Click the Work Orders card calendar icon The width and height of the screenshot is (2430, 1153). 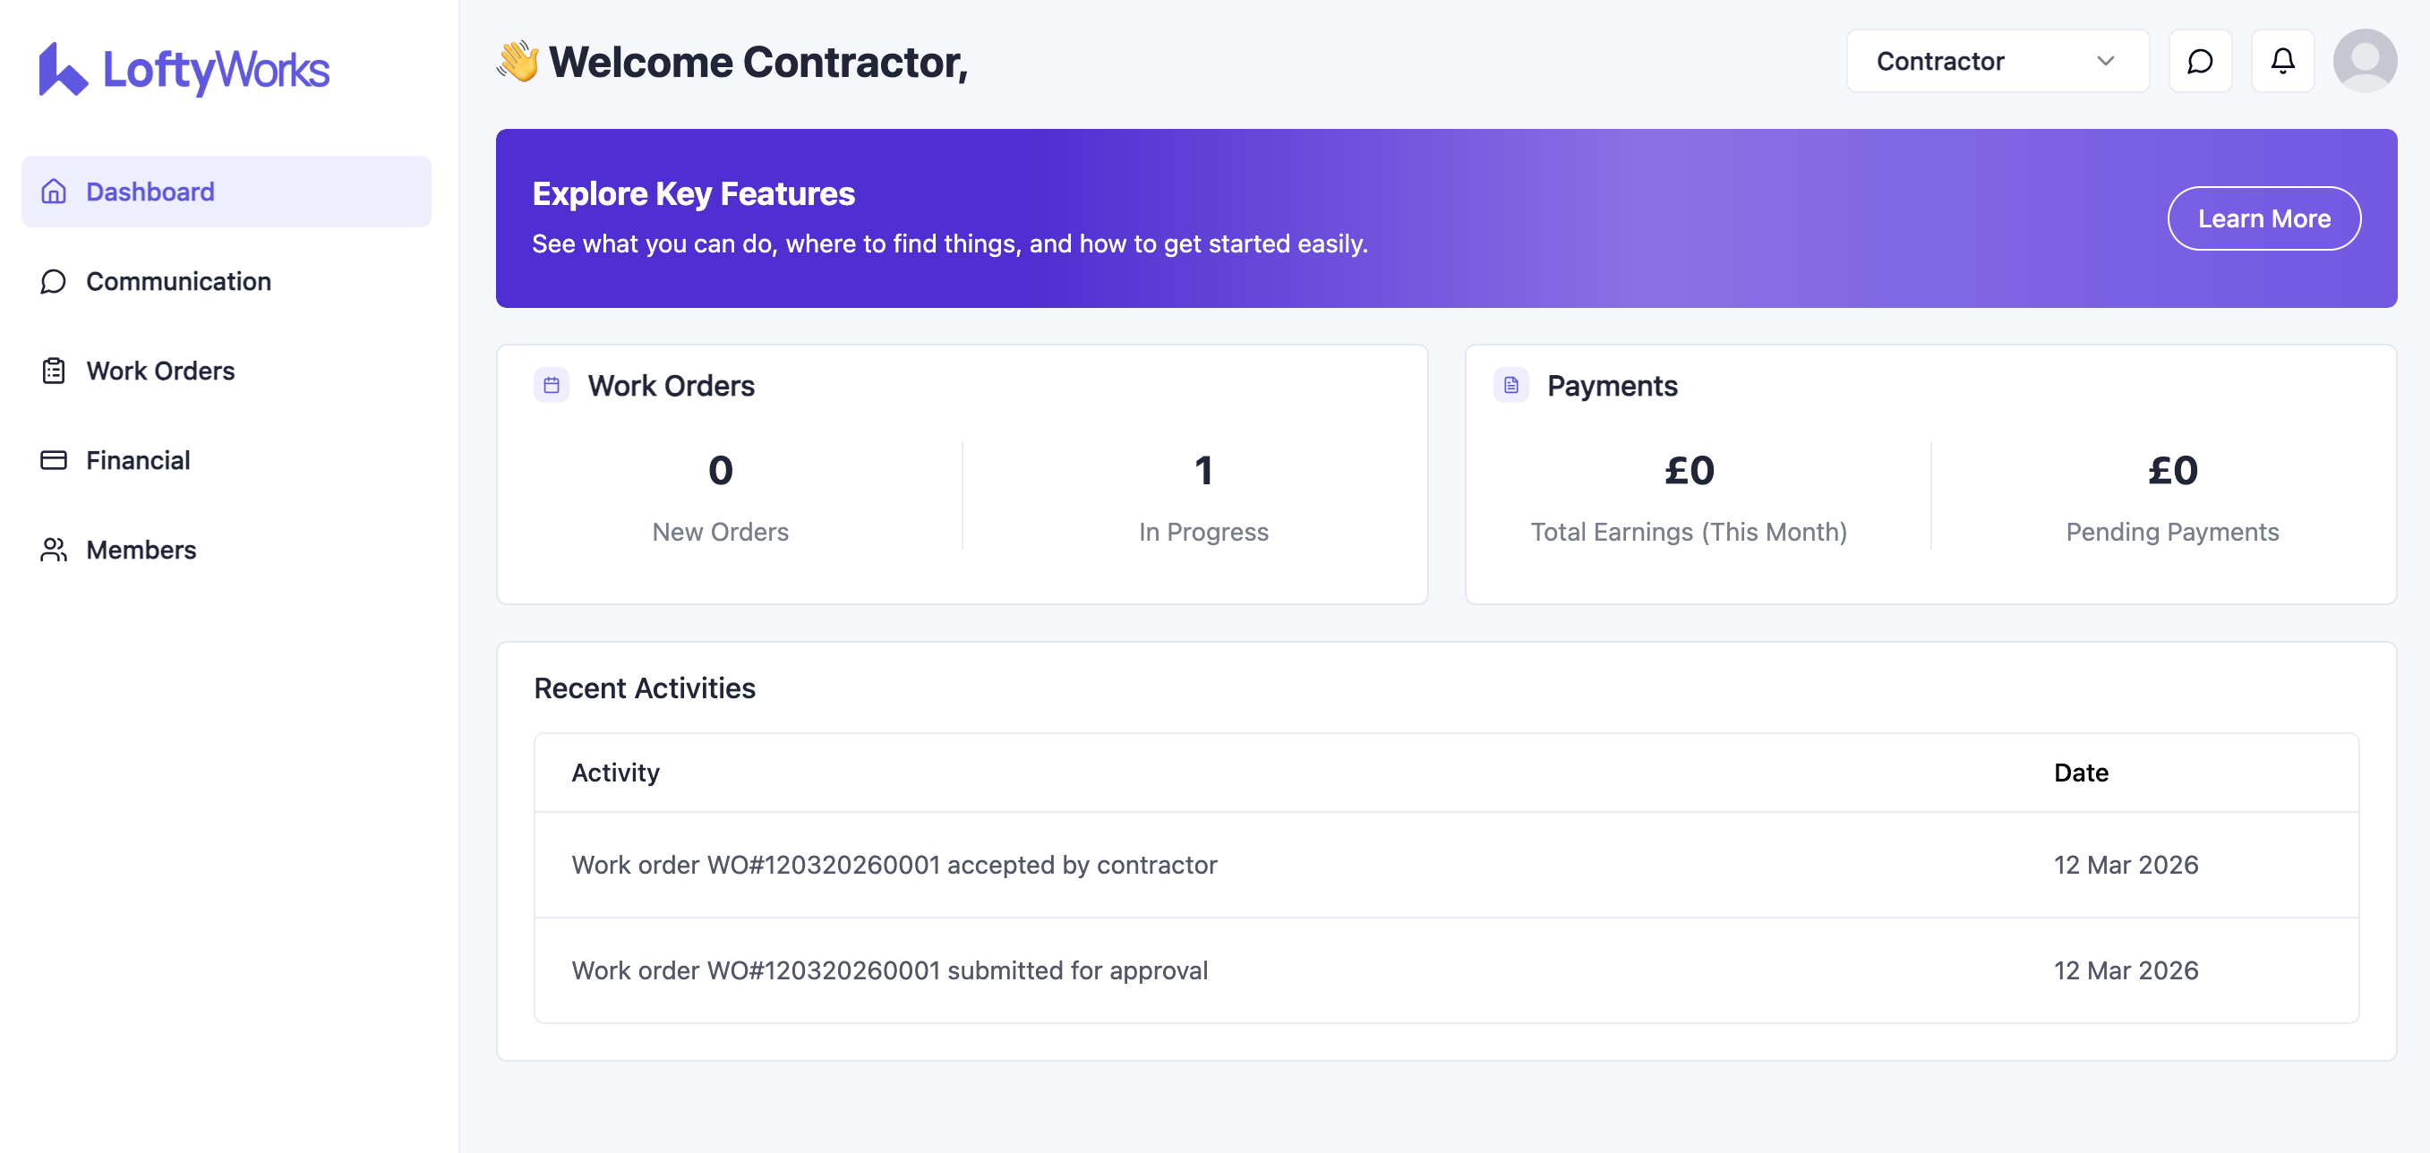(552, 386)
